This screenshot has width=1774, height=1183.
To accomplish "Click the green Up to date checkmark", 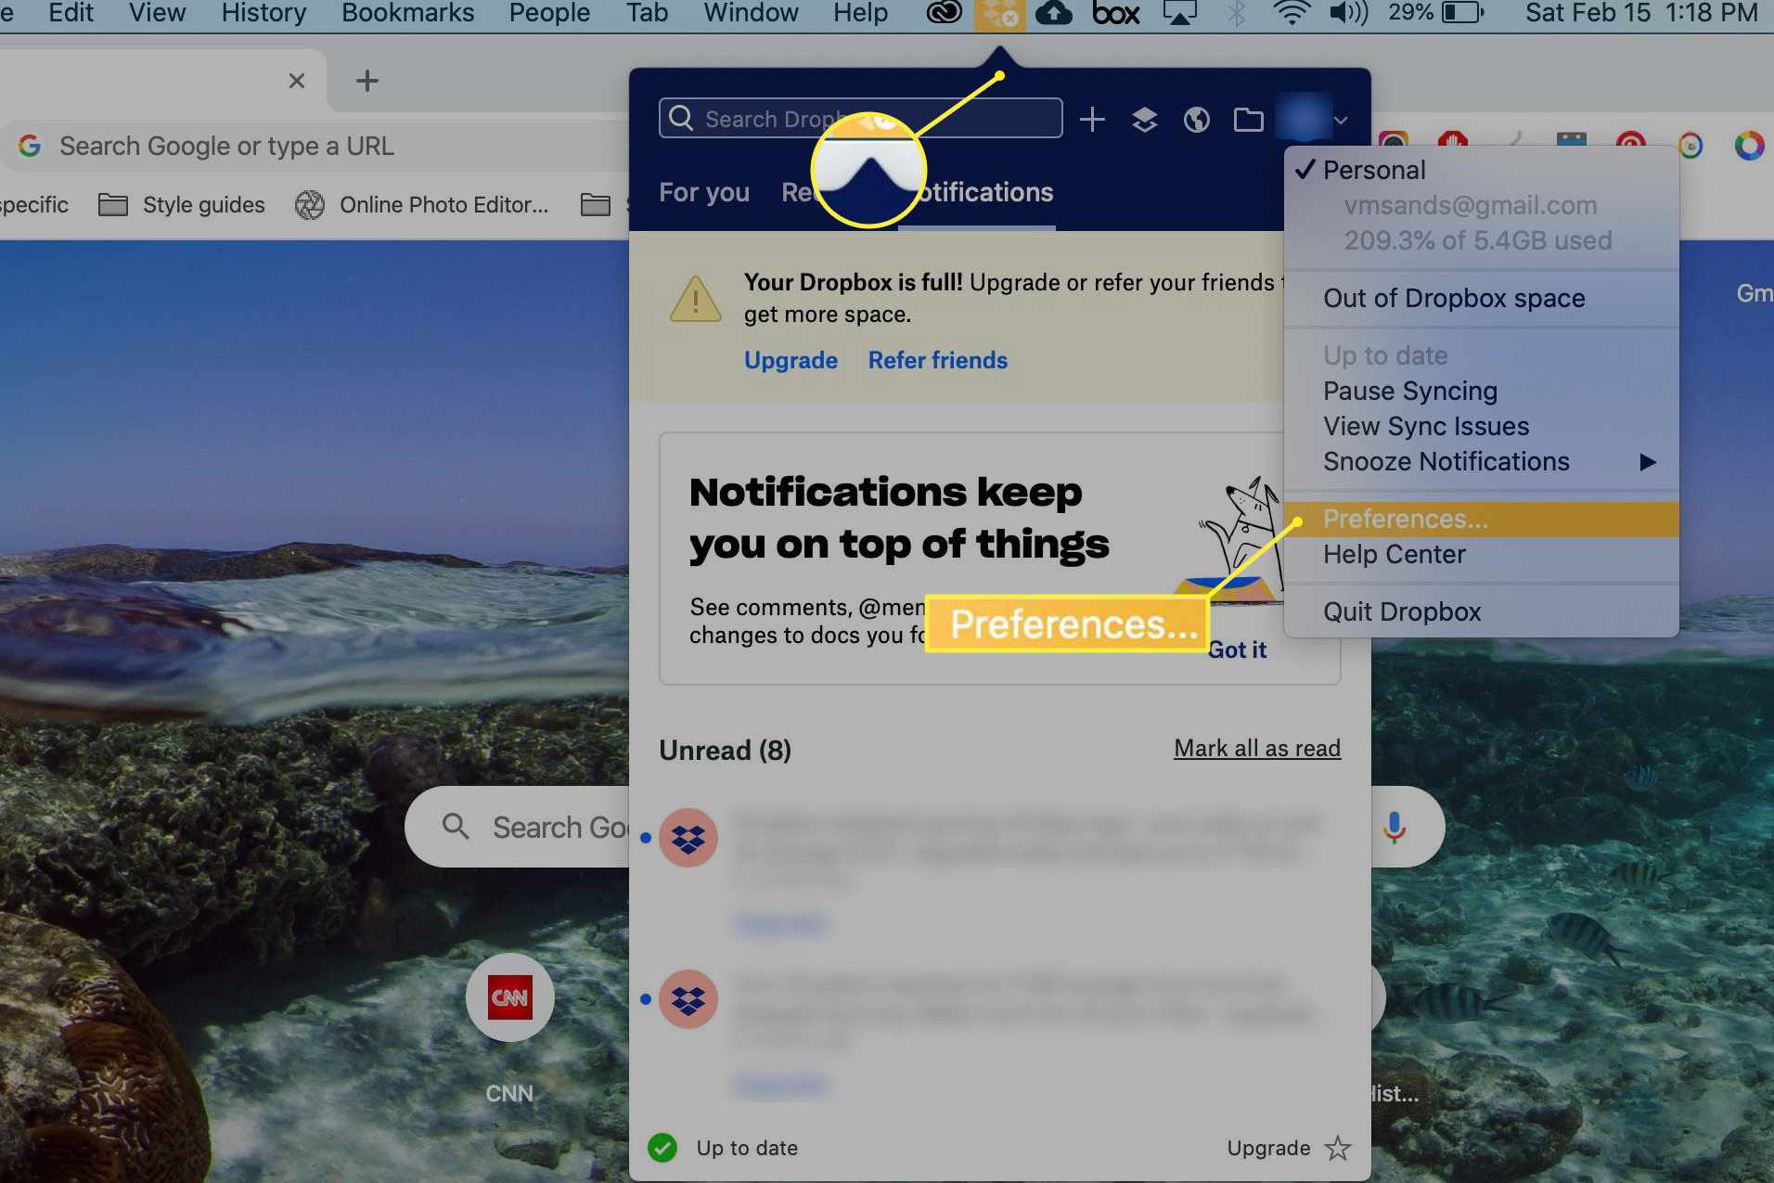I will (662, 1148).
